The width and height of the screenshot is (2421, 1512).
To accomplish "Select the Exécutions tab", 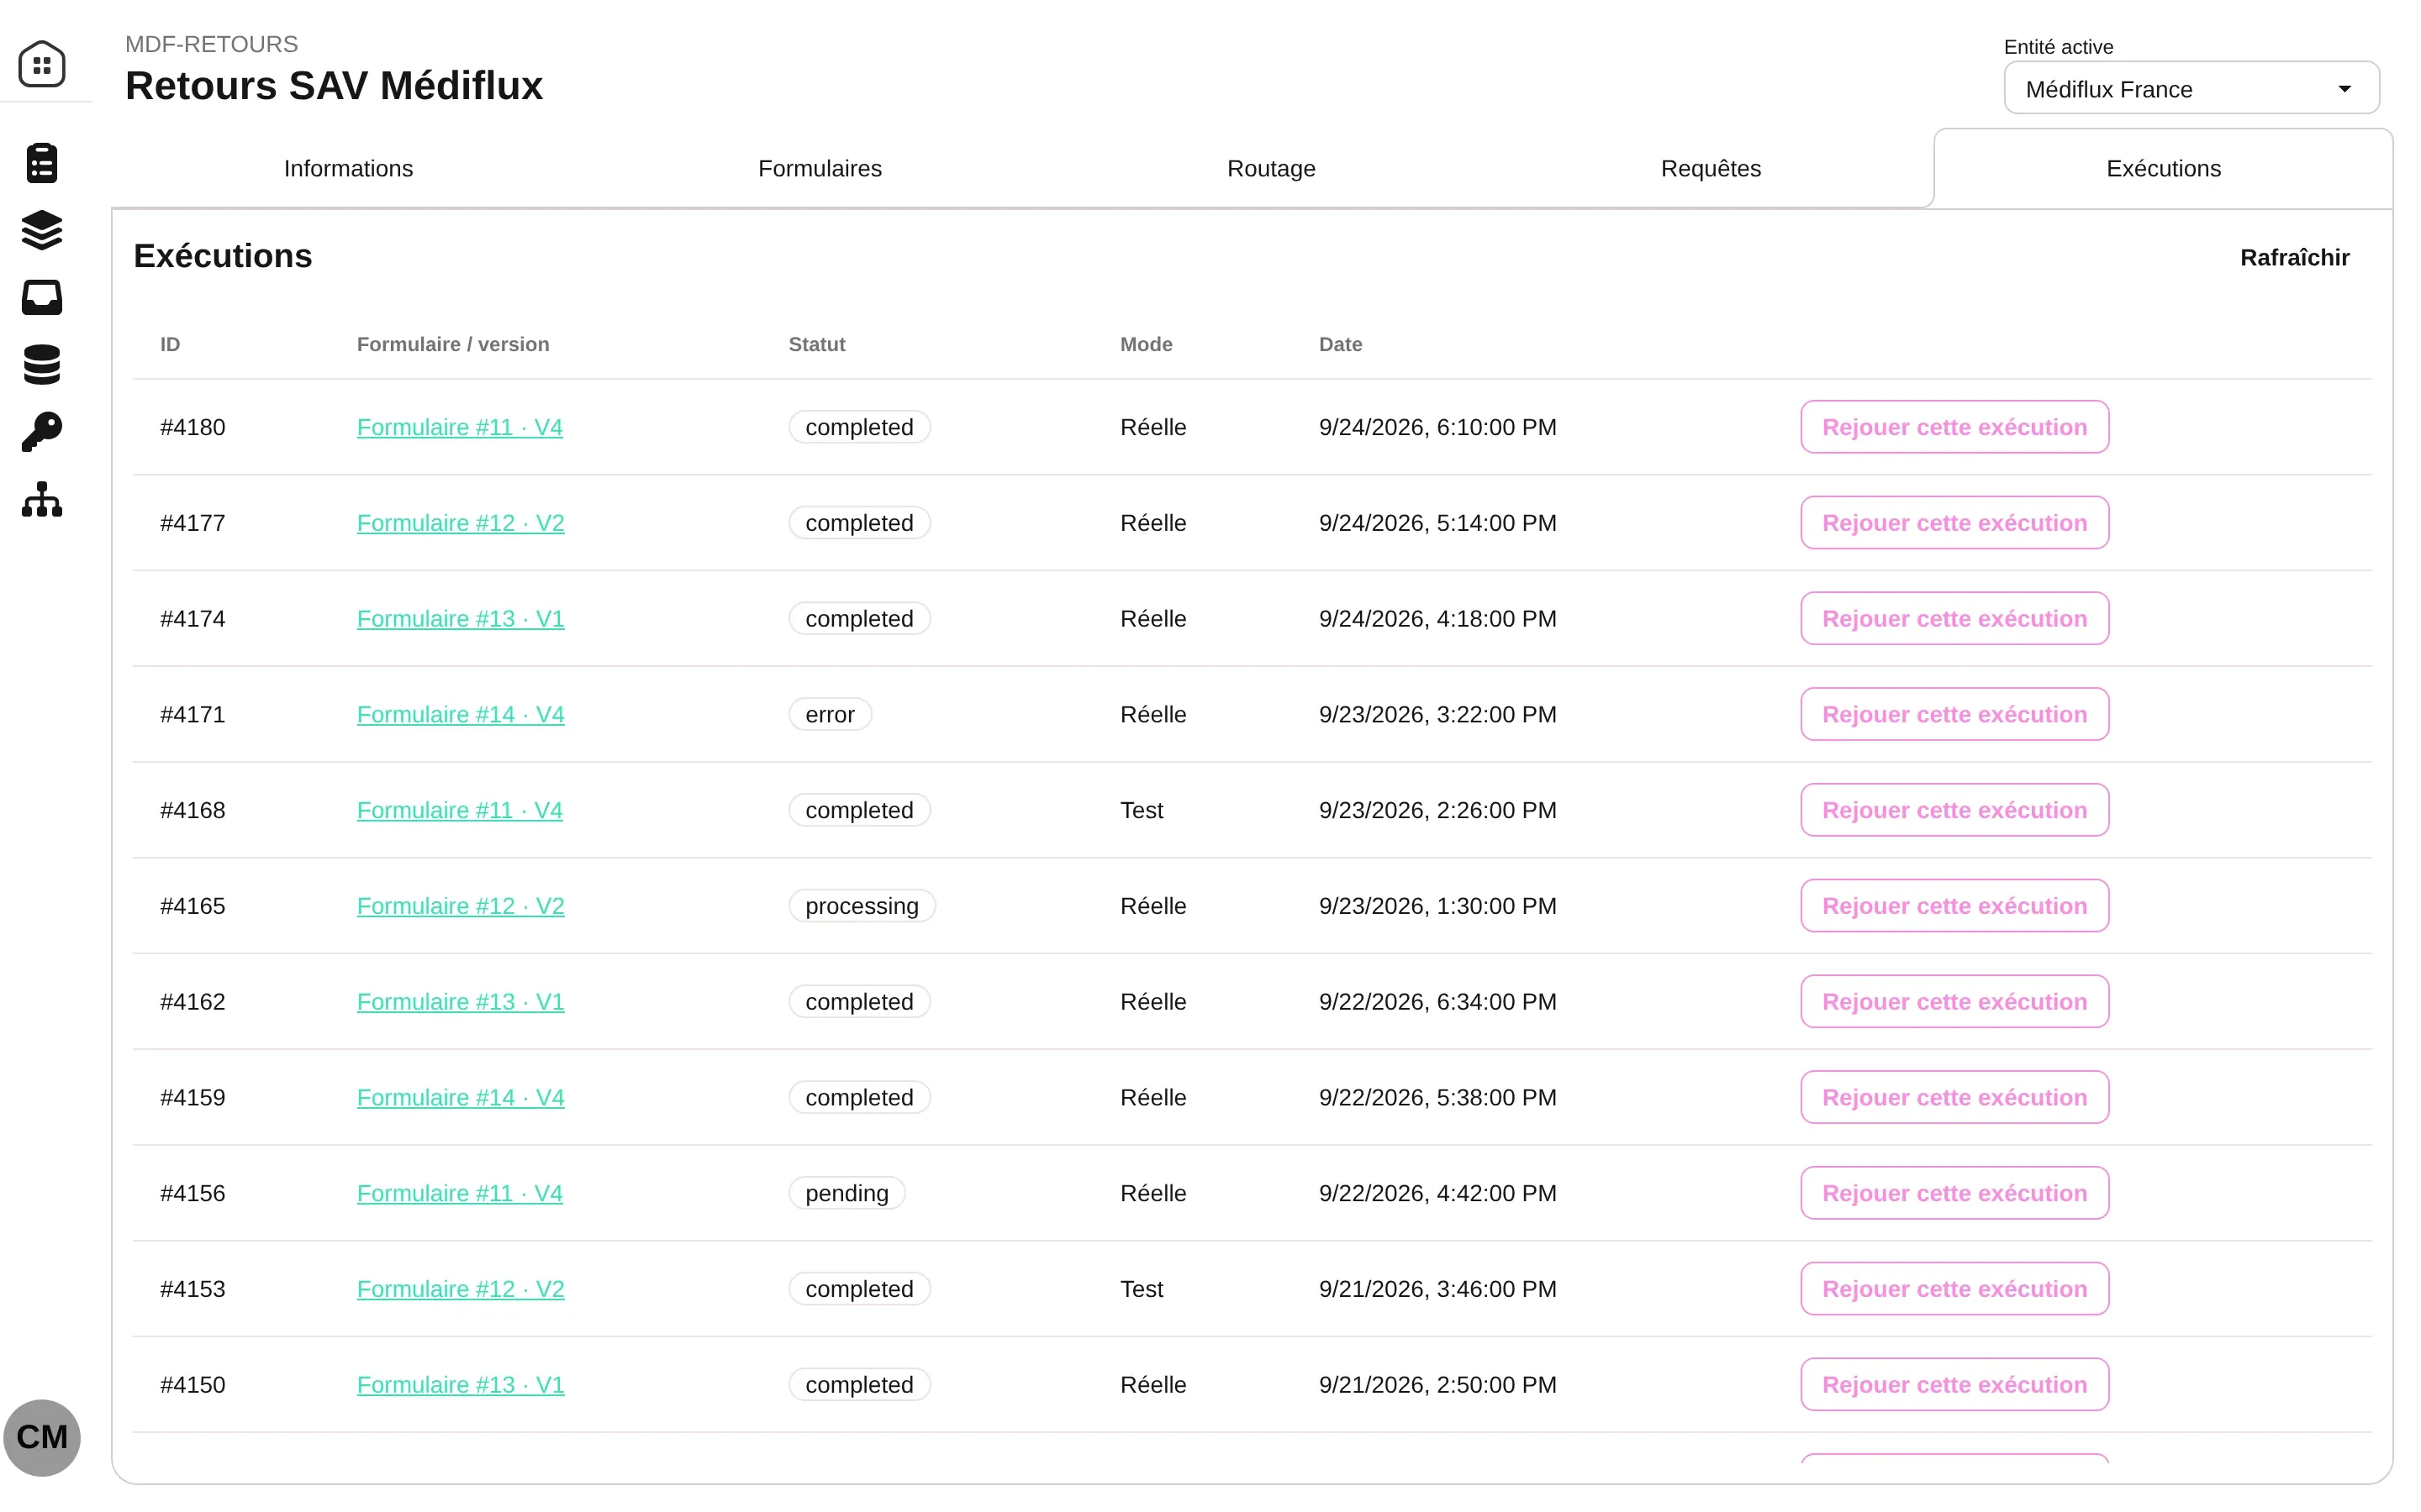I will tap(2163, 168).
